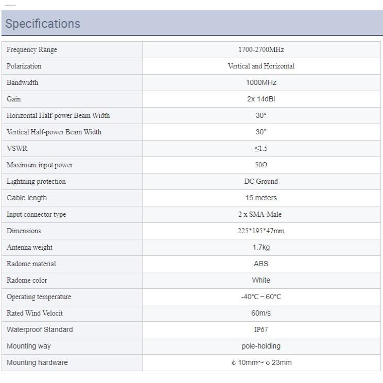Screen dimensions: 383x383
Task: Select the -40℃ ~ 60℃ temperature value
Action: click(261, 297)
